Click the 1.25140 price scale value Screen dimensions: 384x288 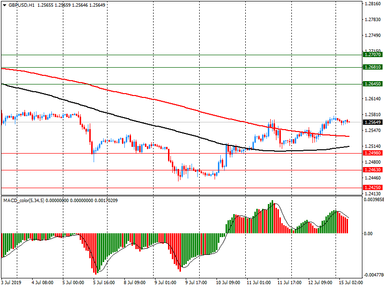coord(373,146)
